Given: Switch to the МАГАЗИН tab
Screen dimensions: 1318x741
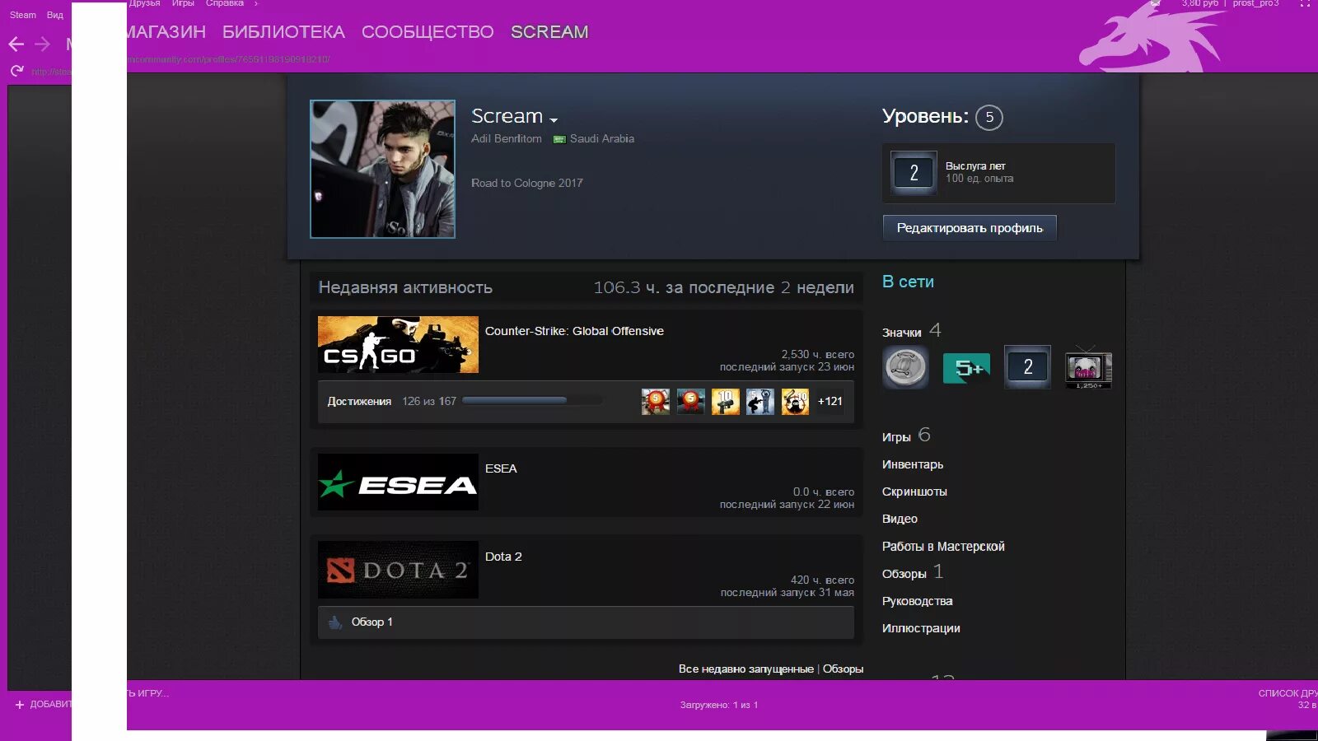Looking at the screenshot, I should [166, 32].
